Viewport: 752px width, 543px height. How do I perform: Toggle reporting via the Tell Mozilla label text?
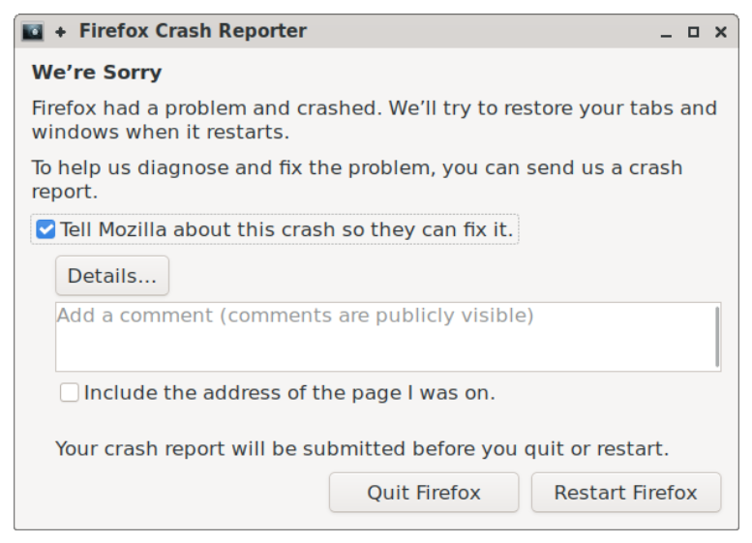point(286,229)
